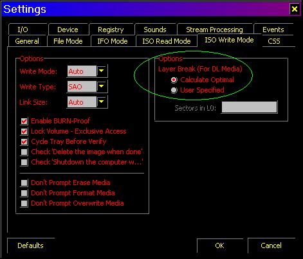The height and width of the screenshot is (259, 303).
Task: Disable Cycle Tray Before Verify
Action: (x=24, y=141)
